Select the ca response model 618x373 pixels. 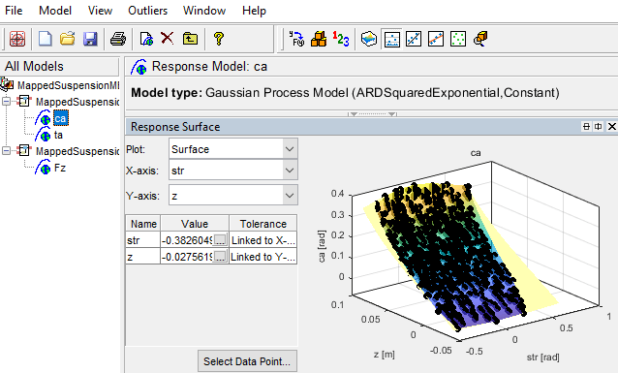pos(60,118)
